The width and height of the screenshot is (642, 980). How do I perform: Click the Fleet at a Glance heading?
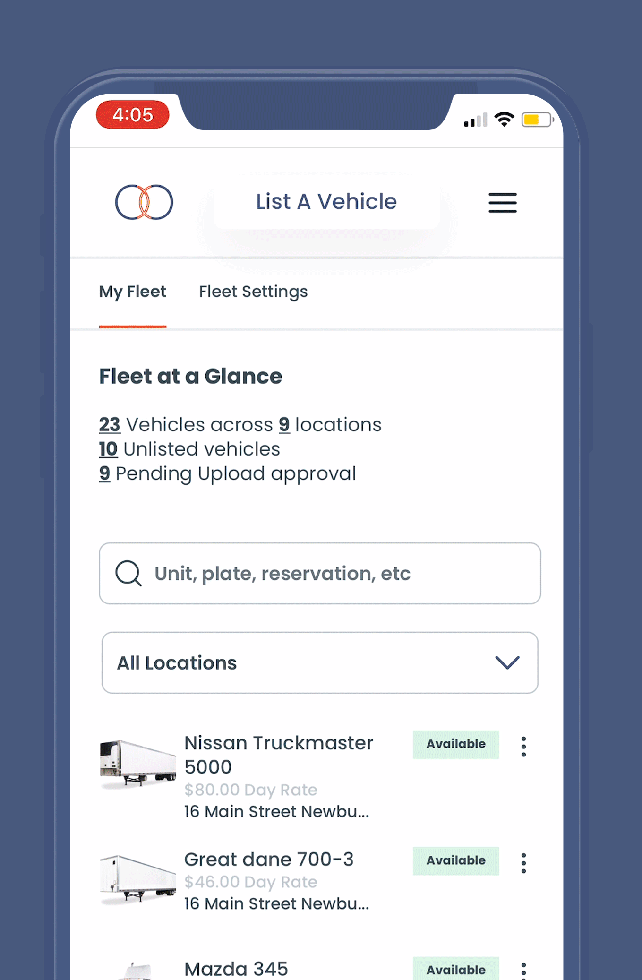point(190,376)
